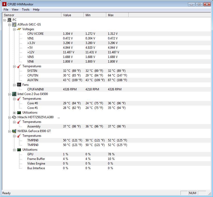Select the +5V voltage row
This screenshot has height=197, width=213.
pos(119,48)
